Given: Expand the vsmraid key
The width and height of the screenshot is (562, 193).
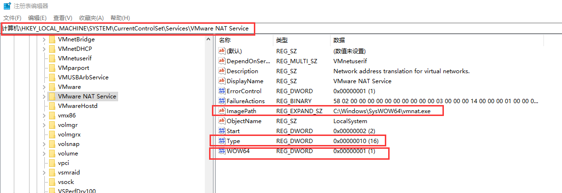Looking at the screenshot, I should tap(44, 172).
